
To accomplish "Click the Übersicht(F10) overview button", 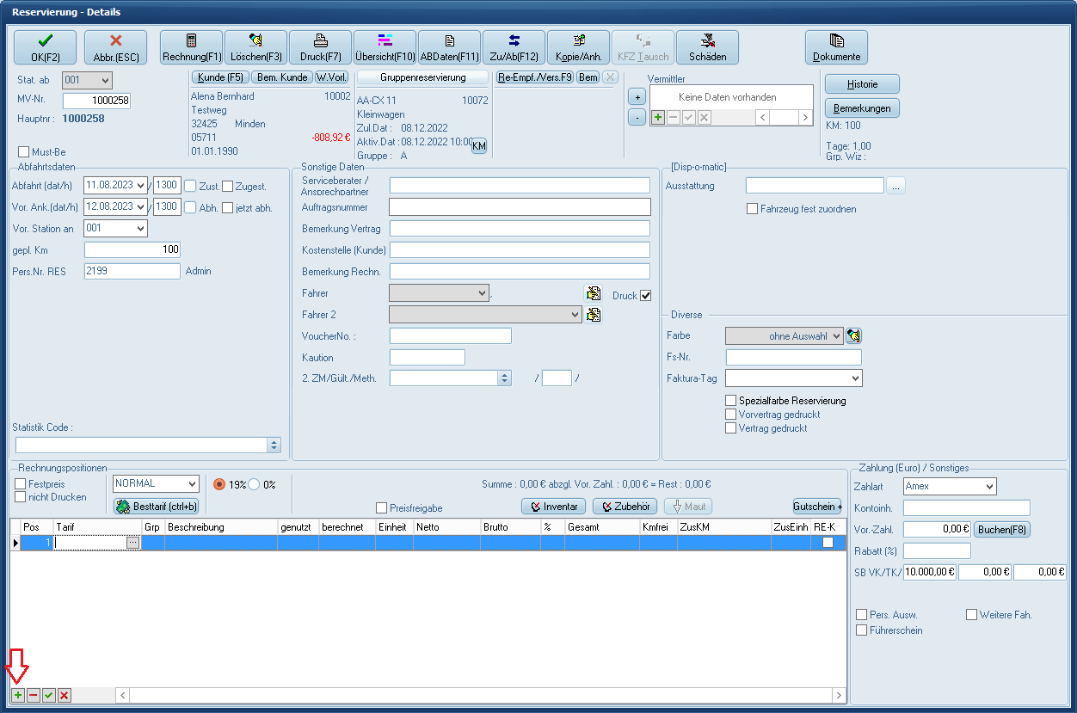I will coord(385,47).
